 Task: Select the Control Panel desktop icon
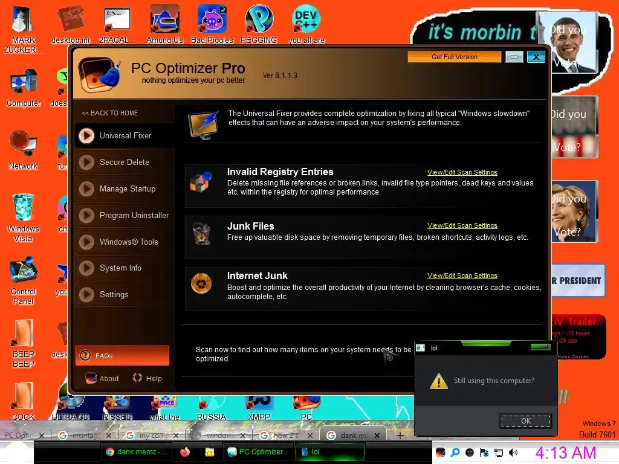click(x=24, y=280)
